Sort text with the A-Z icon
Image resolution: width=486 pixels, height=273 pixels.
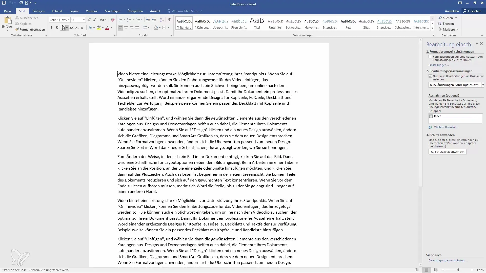coord(162,20)
